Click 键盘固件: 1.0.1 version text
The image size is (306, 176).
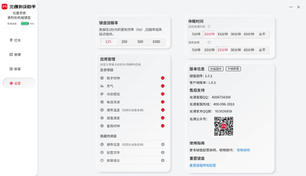(x=201, y=76)
